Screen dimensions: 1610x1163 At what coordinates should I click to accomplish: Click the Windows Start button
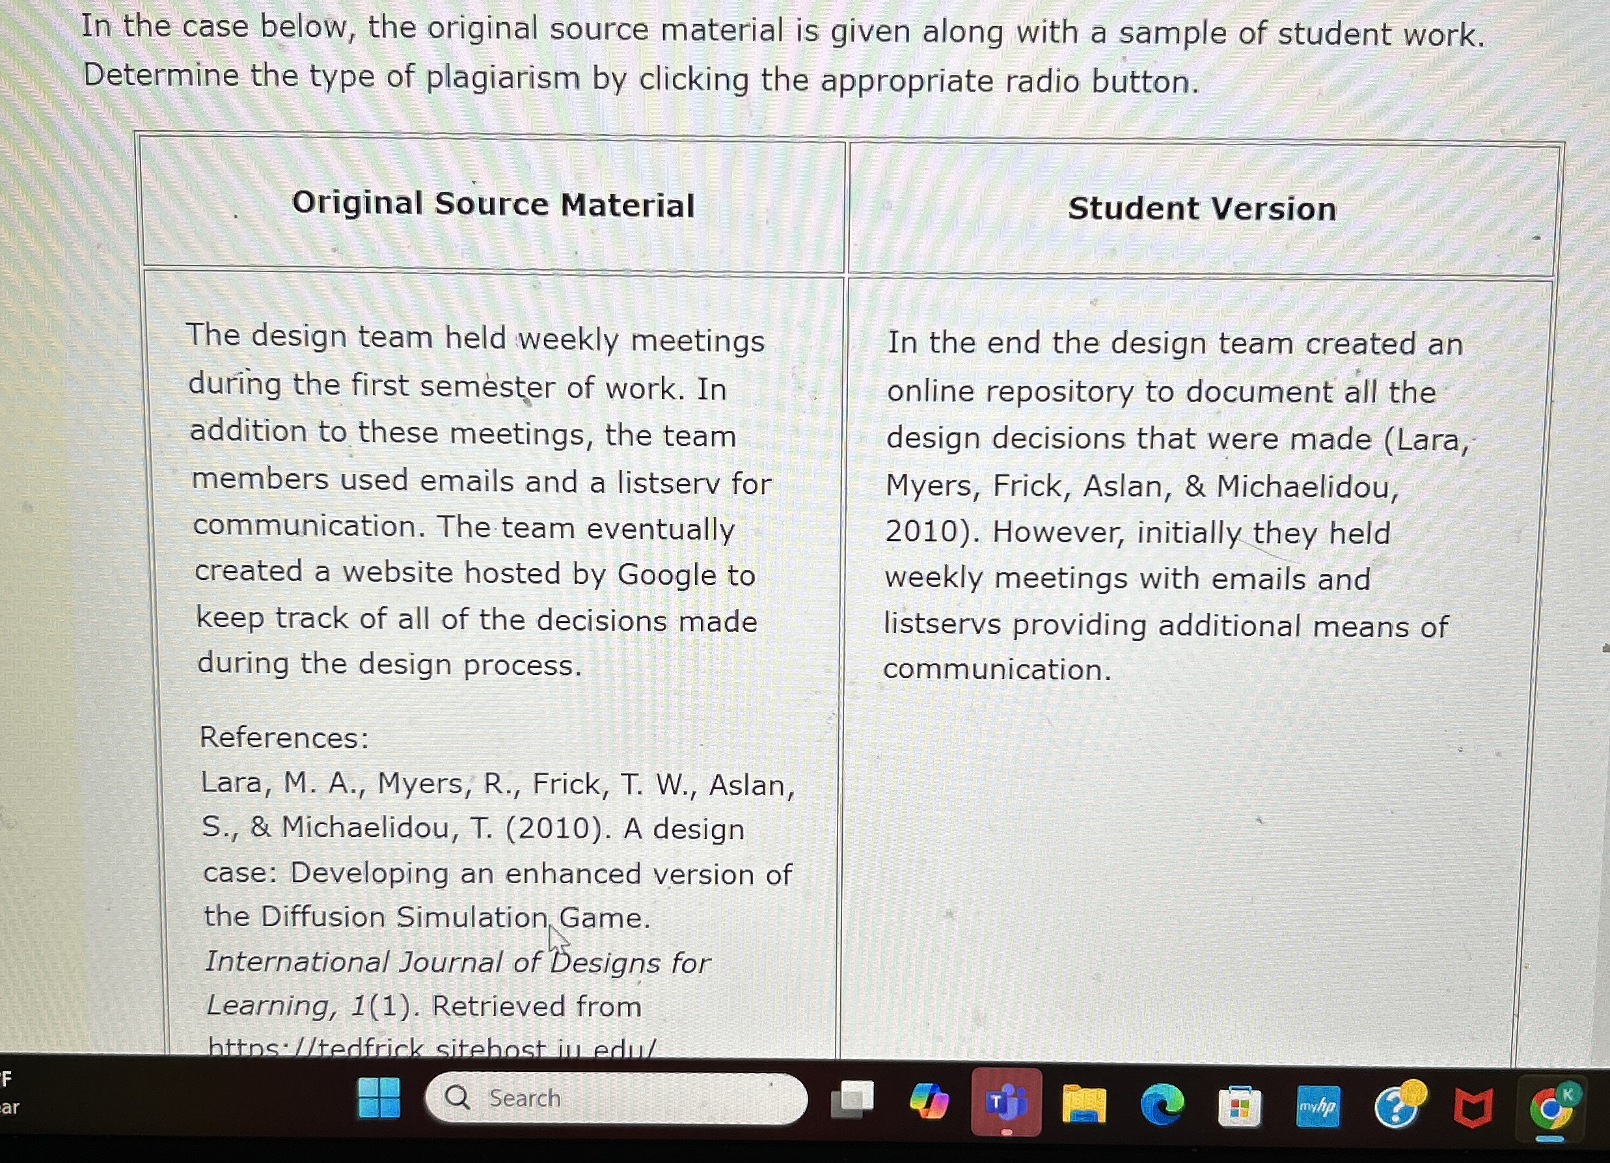(380, 1100)
